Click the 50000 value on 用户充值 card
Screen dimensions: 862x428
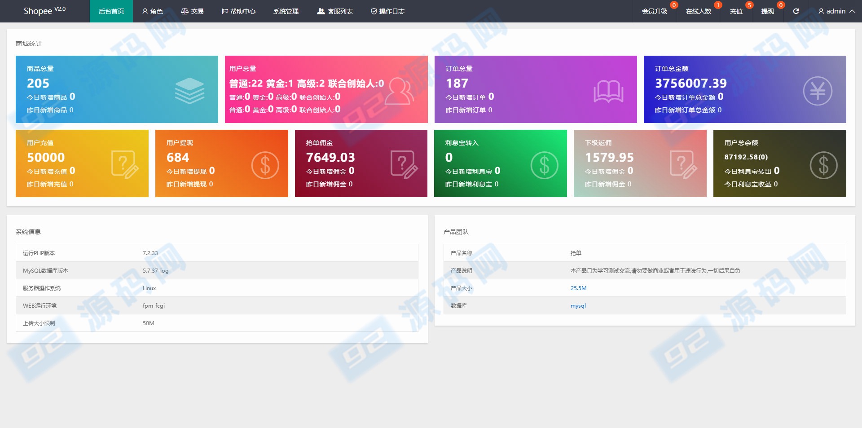coord(46,158)
